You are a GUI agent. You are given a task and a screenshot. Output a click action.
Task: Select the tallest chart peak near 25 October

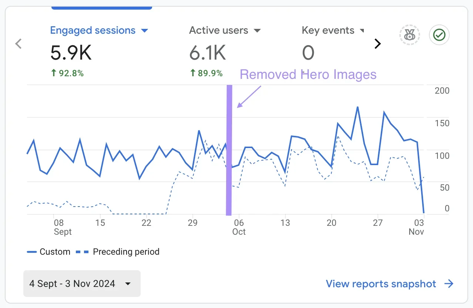tap(357, 107)
